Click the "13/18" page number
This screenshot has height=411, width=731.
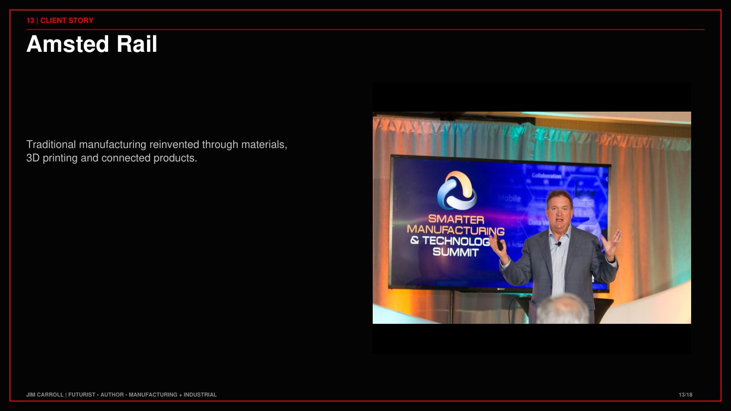coord(685,395)
